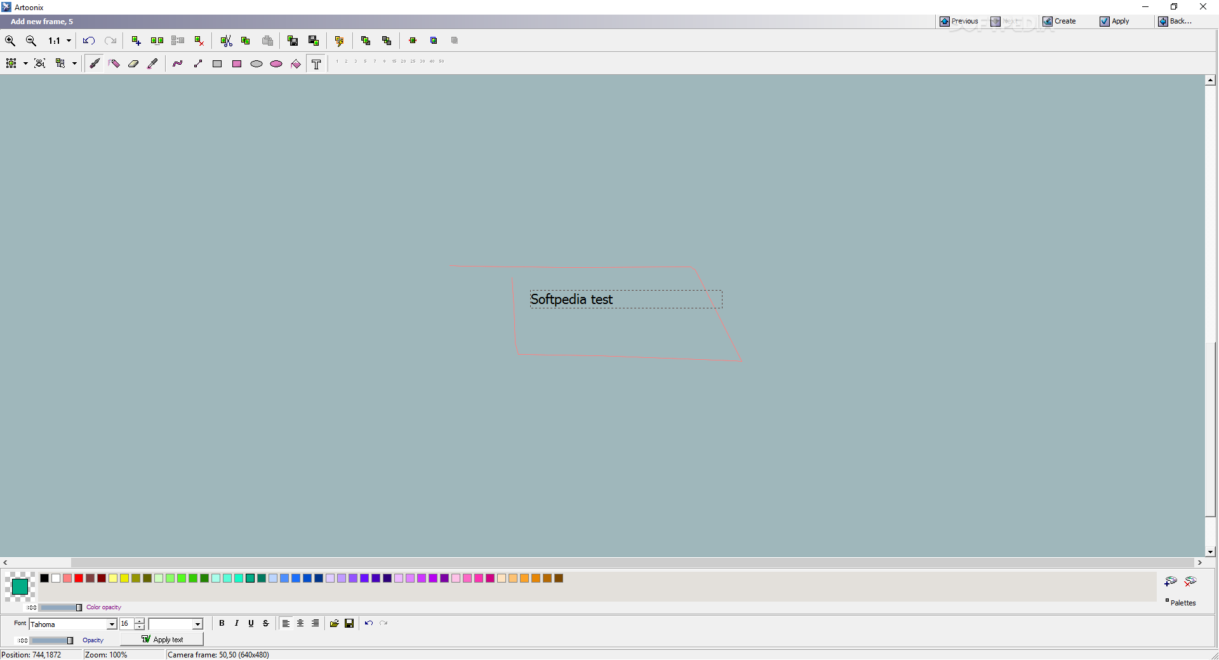Click the save text floppy icon
Image resolution: width=1219 pixels, height=660 pixels.
point(349,623)
